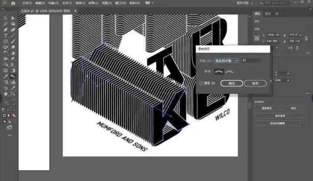The image size is (313, 181).
Task: Select the Gradient tool
Action: [13, 70]
